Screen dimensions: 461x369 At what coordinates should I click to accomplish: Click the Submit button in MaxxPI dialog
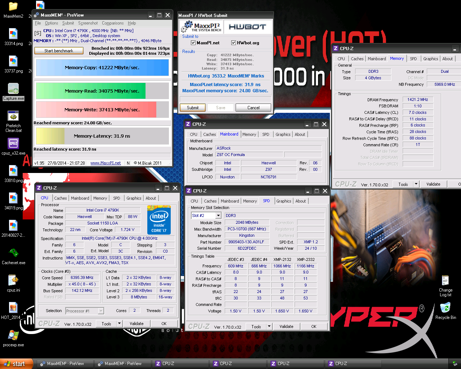[x=193, y=108]
